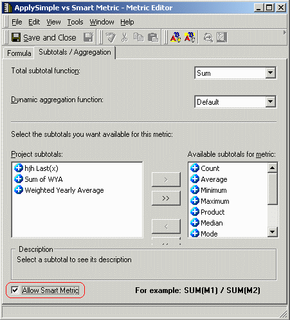
Task: Select Median in available subtotals list
Action: [212, 223]
